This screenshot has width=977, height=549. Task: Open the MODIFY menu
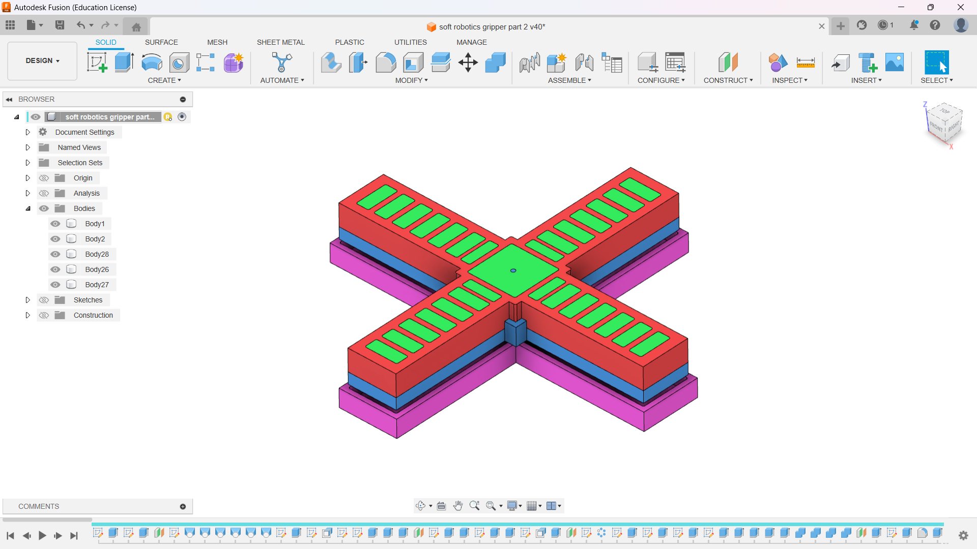tap(411, 80)
